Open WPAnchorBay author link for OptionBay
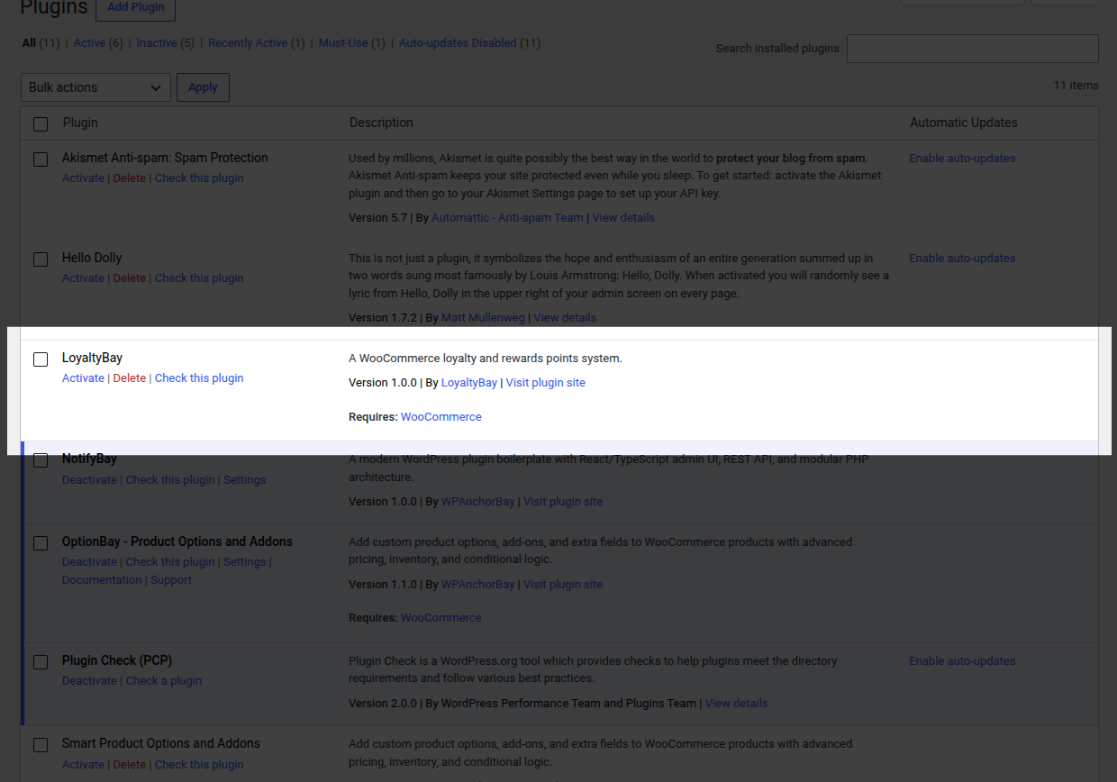 (477, 585)
